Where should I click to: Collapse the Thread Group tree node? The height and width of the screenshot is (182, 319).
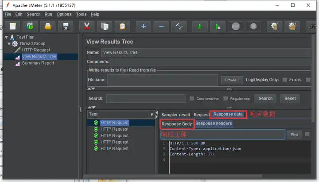[9, 44]
